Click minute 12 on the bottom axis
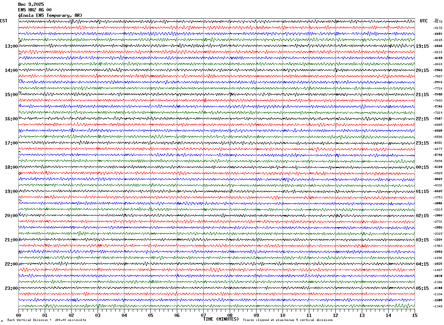The width and height of the screenshot is (444, 325). pos(335,315)
